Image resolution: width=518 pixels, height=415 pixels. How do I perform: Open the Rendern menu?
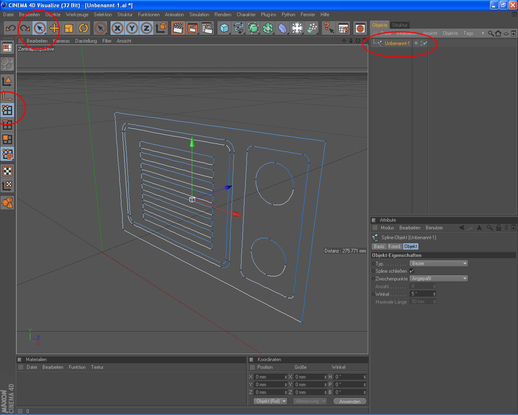[x=223, y=15]
